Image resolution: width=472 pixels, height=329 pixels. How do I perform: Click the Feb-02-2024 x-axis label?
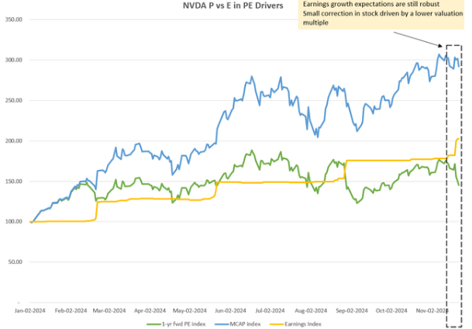click(71, 310)
